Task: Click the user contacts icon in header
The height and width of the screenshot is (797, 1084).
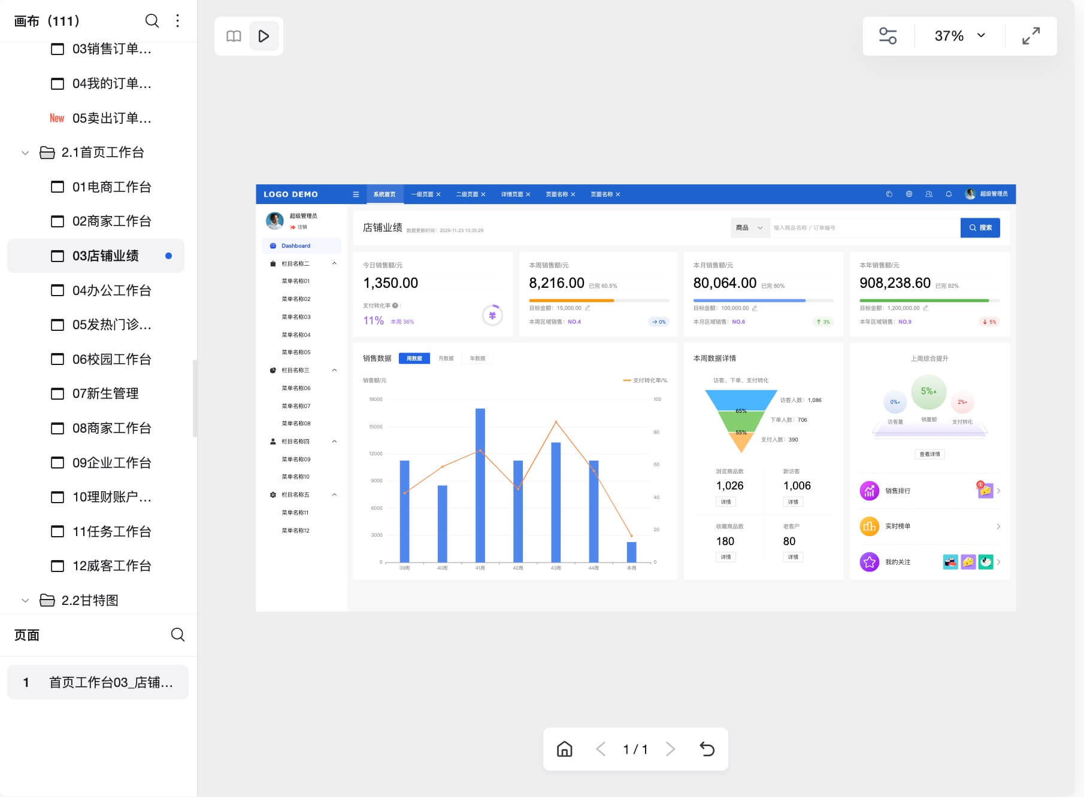Action: pyautogui.click(x=929, y=194)
